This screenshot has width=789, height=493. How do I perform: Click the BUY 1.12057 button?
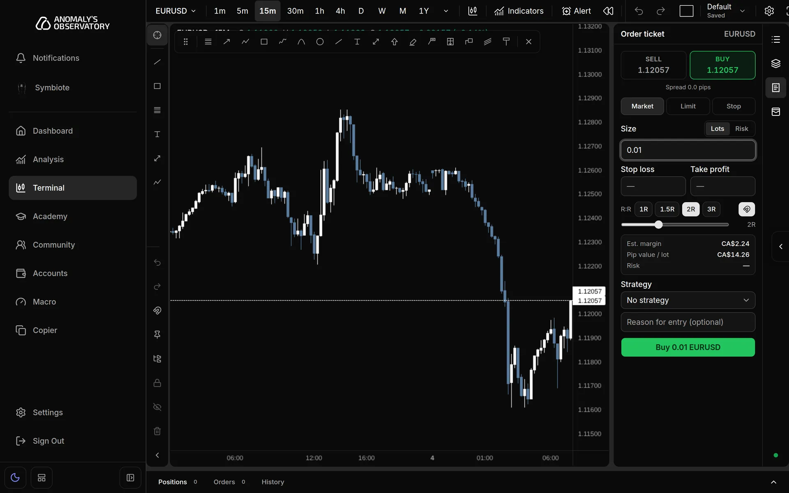pyautogui.click(x=722, y=65)
